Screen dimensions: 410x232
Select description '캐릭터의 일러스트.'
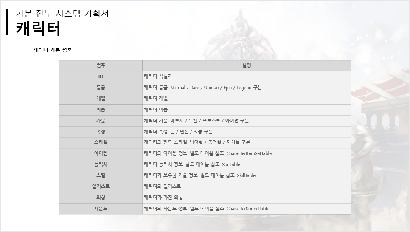pyautogui.click(x=163, y=187)
